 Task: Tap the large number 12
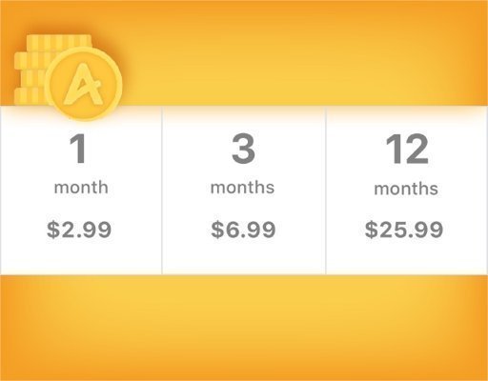click(x=407, y=149)
